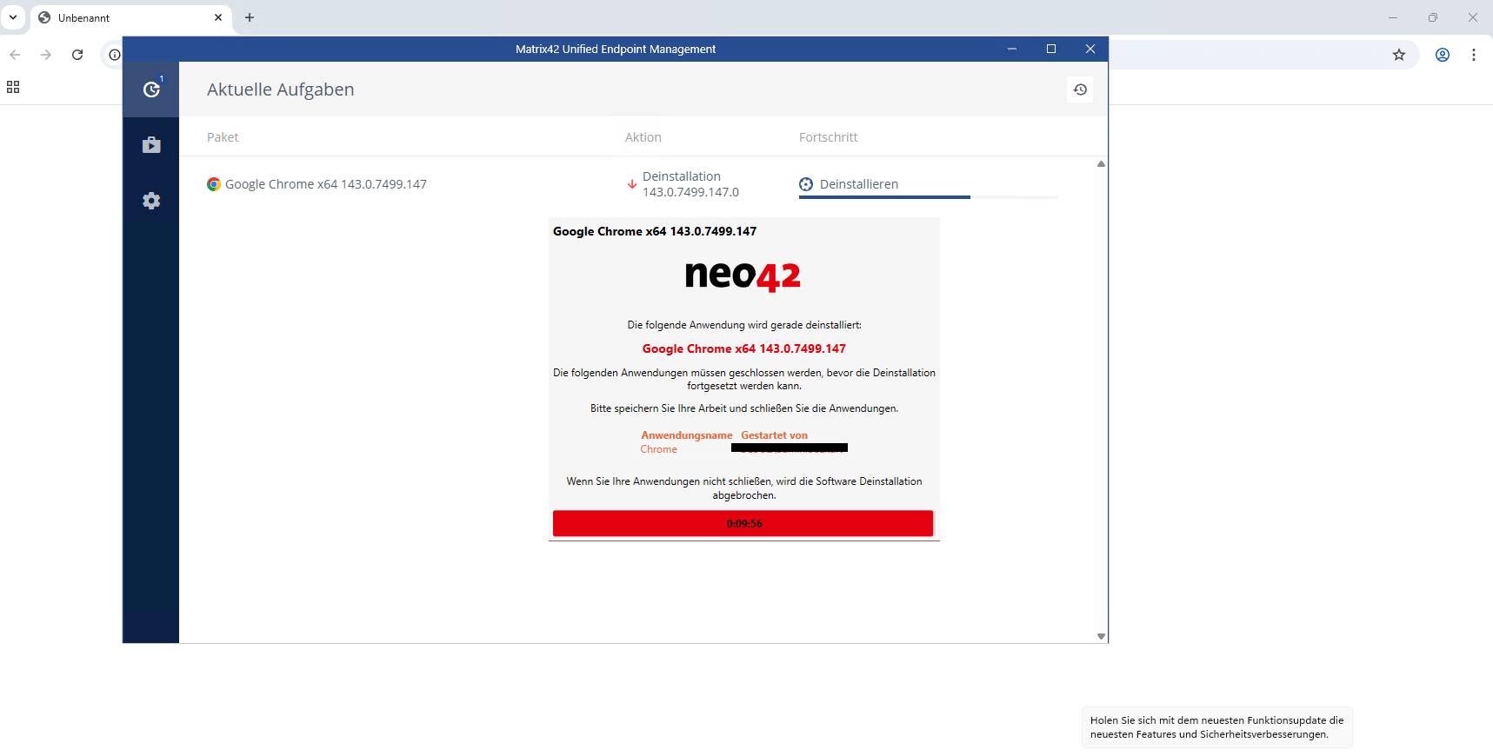Open a new browser tab
The width and height of the screenshot is (1493, 756).
[250, 17]
